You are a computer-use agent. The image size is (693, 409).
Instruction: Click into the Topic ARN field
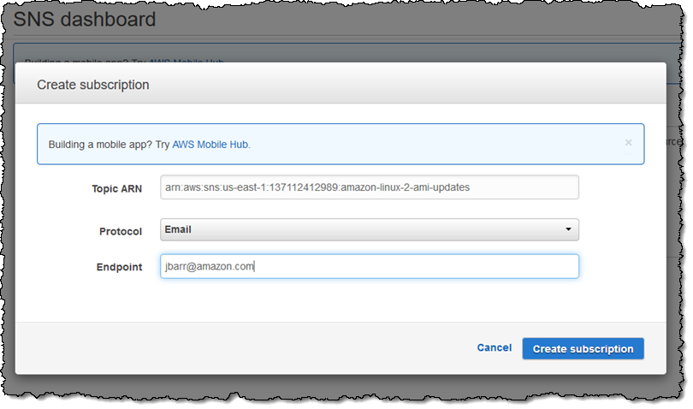click(x=369, y=187)
